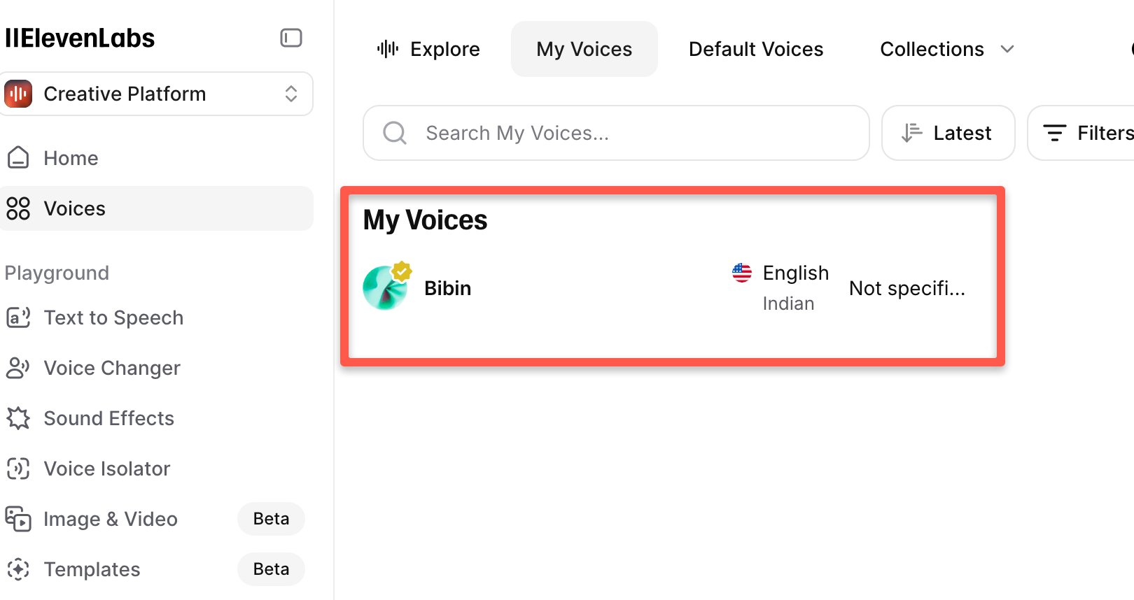
Task: Click Bibin's circular voice avatar
Action: click(x=384, y=287)
